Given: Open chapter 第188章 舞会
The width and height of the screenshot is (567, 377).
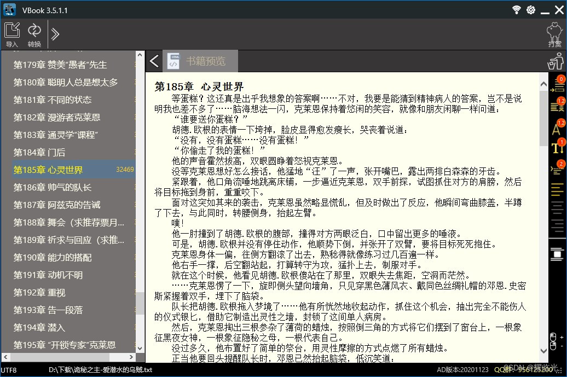Looking at the screenshot, I should click(68, 223).
